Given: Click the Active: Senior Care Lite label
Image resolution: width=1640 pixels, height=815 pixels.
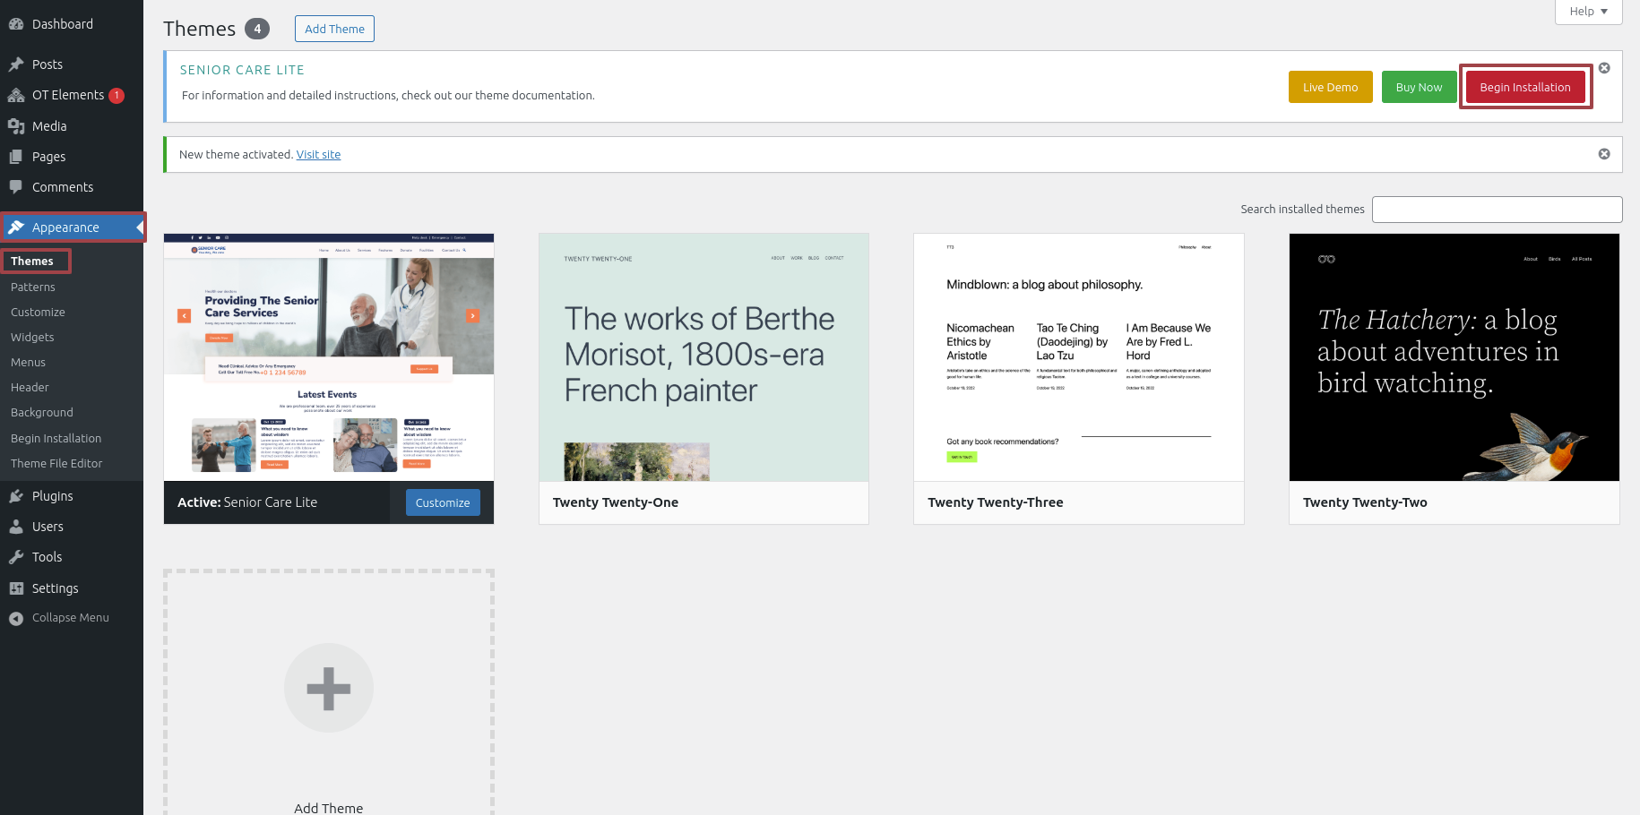Looking at the screenshot, I should click(247, 502).
